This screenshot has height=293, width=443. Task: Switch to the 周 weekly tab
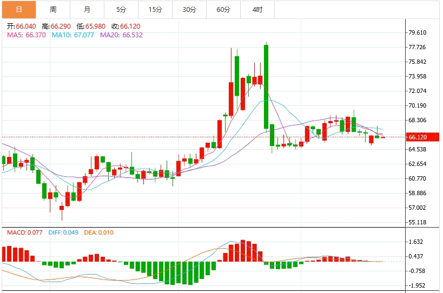53,10
